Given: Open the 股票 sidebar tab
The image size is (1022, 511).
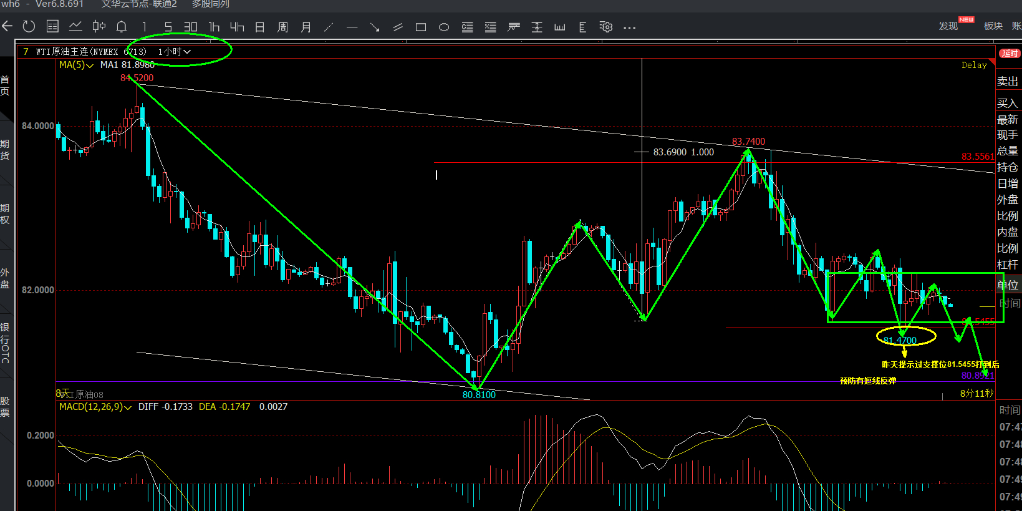Looking at the screenshot, I should [x=5, y=407].
